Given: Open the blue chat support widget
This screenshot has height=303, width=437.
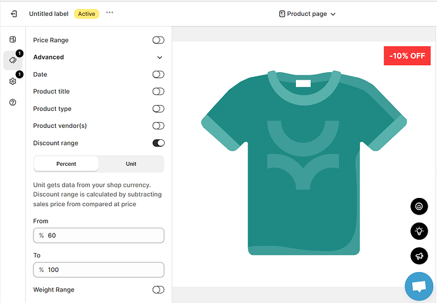Looking at the screenshot, I should point(419,287).
